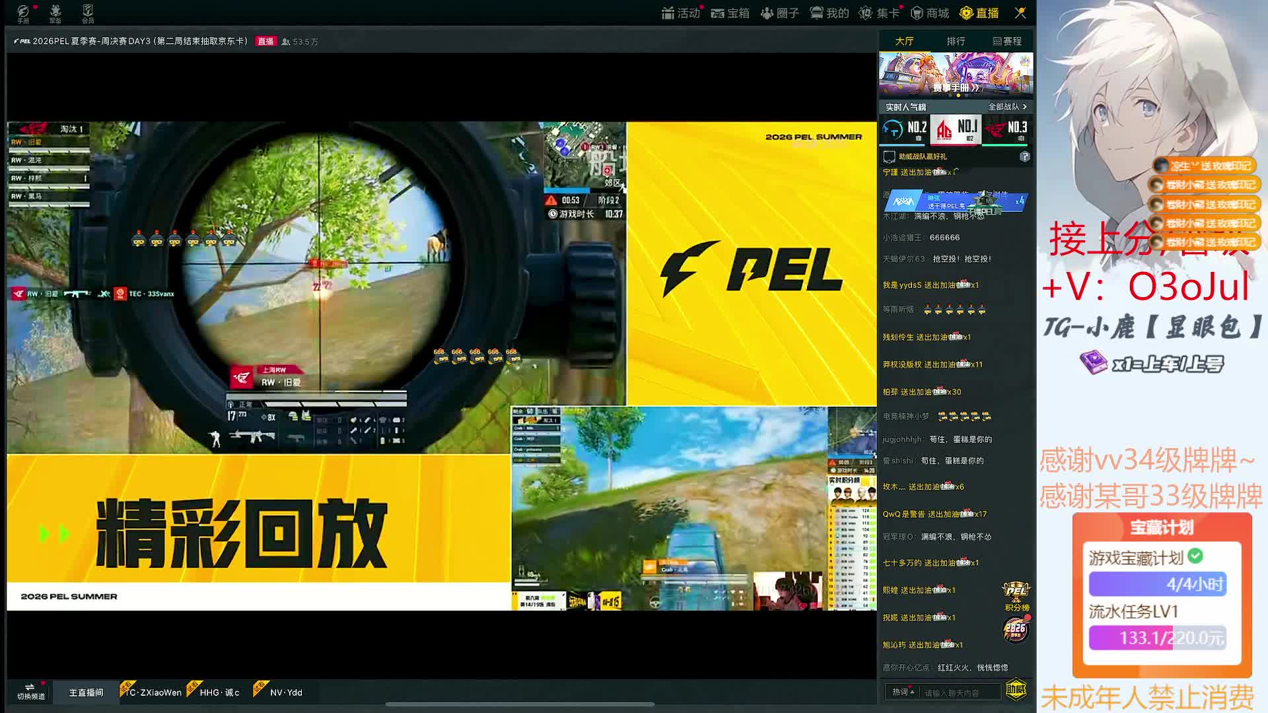
Task: Toggle the 切换频道 channel switch
Action: click(x=30, y=691)
